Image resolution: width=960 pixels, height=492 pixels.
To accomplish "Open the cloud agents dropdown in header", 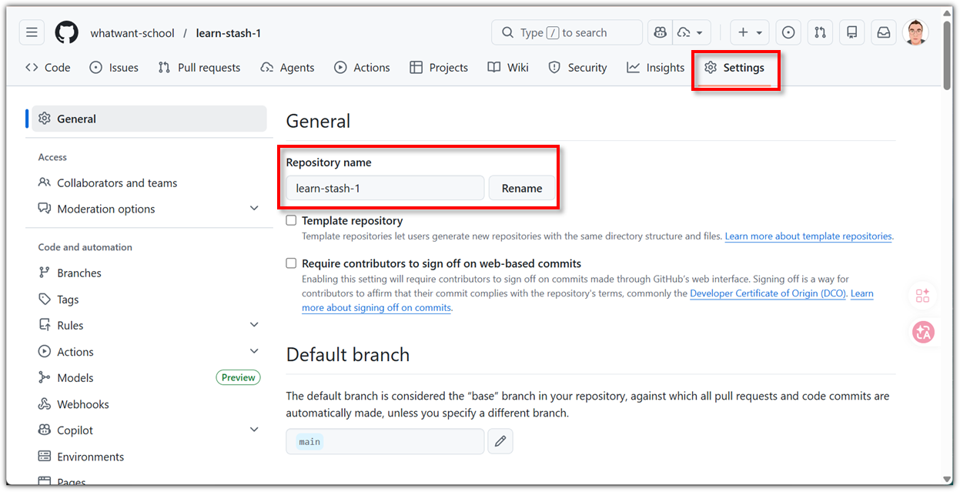I will 691,32.
